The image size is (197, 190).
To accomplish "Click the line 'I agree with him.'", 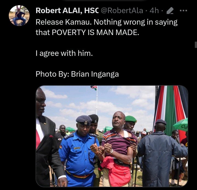I will pos(64,53).
